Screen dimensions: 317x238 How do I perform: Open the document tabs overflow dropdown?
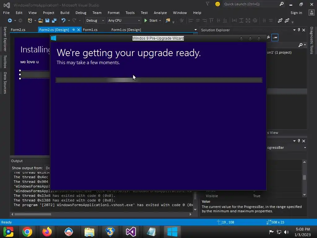196,30
